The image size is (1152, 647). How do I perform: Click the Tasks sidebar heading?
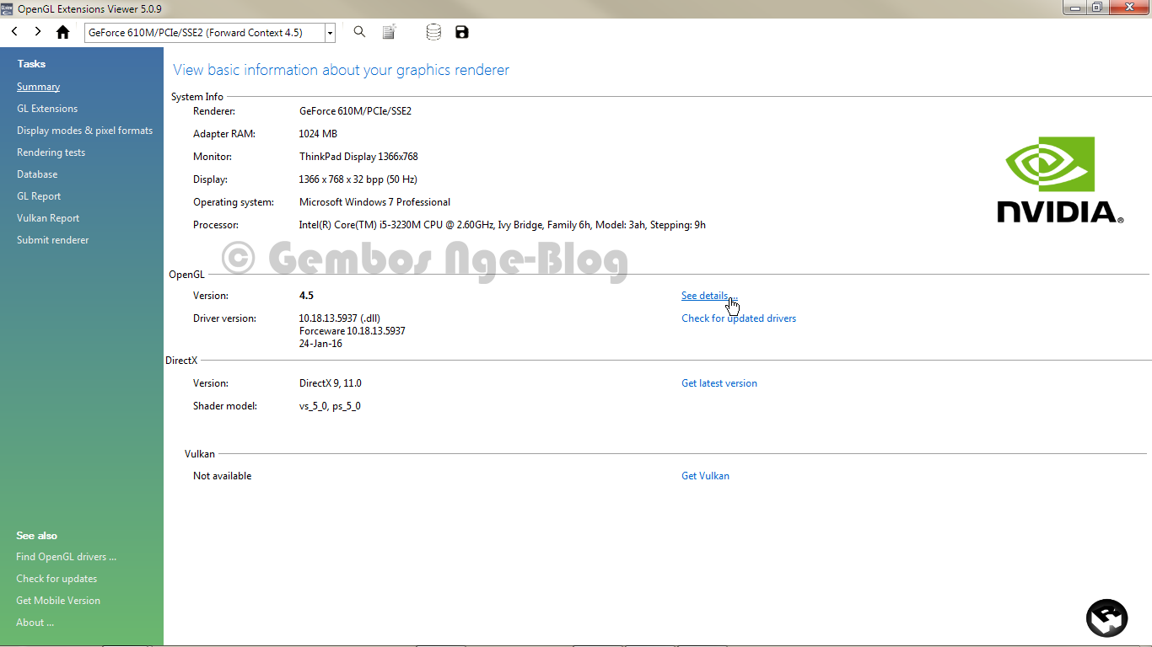pyautogui.click(x=31, y=64)
